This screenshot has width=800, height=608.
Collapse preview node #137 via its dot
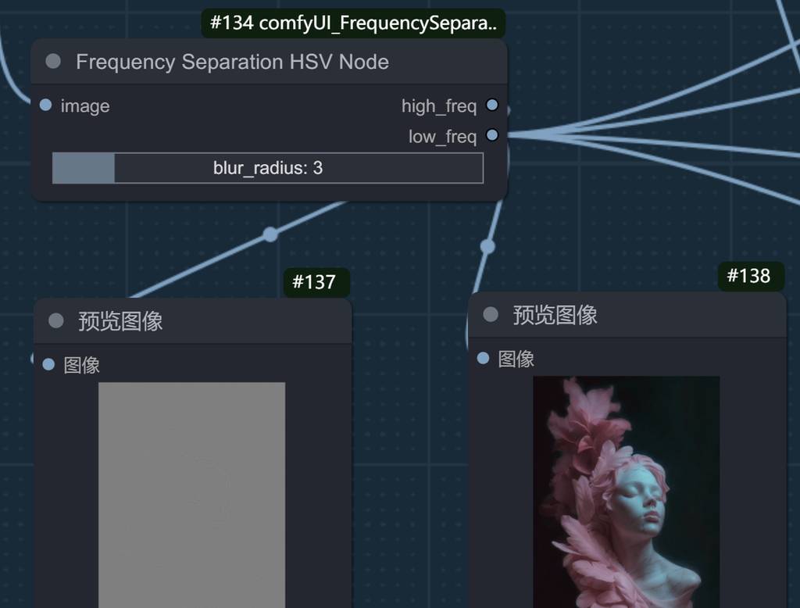point(55,320)
